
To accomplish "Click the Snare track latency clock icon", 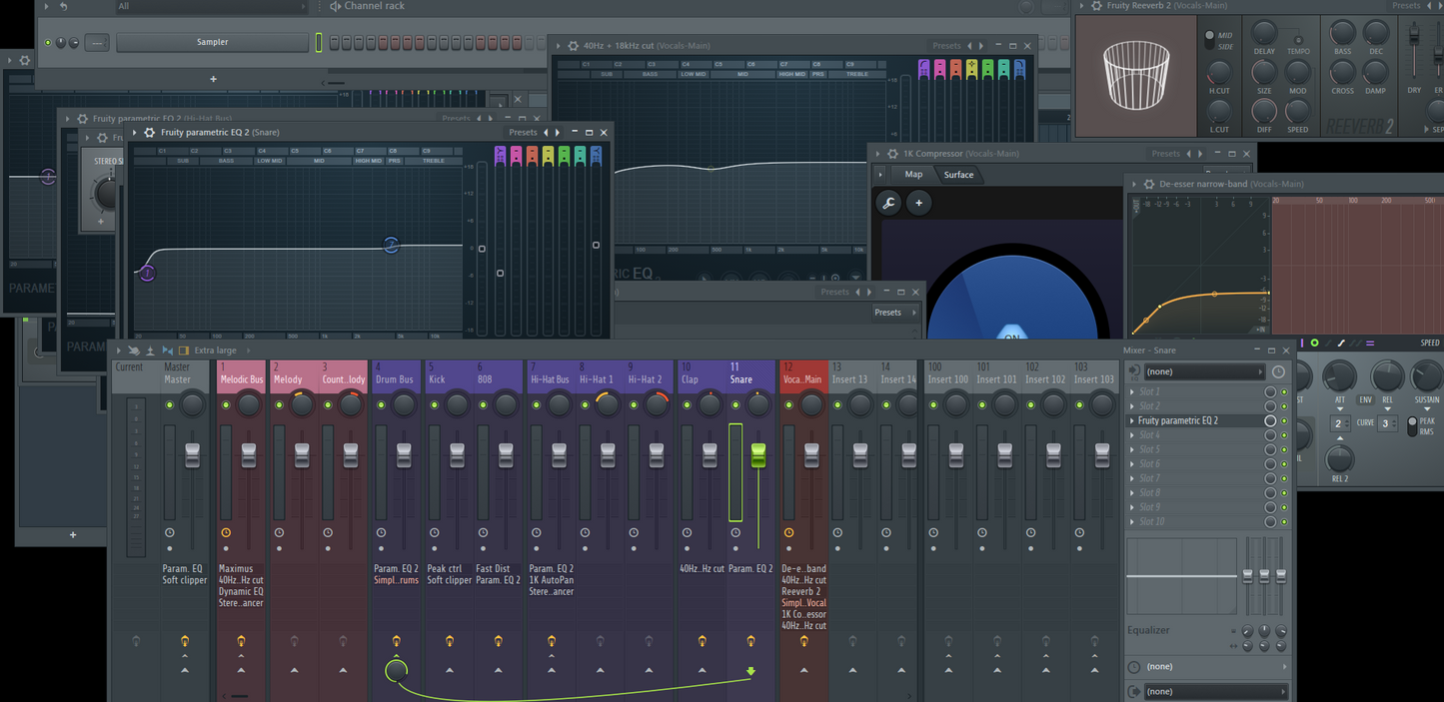I will 735,533.
